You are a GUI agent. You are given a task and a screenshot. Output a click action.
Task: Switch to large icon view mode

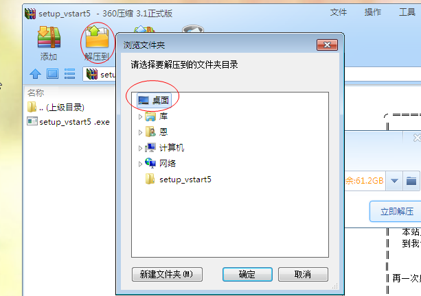52,74
